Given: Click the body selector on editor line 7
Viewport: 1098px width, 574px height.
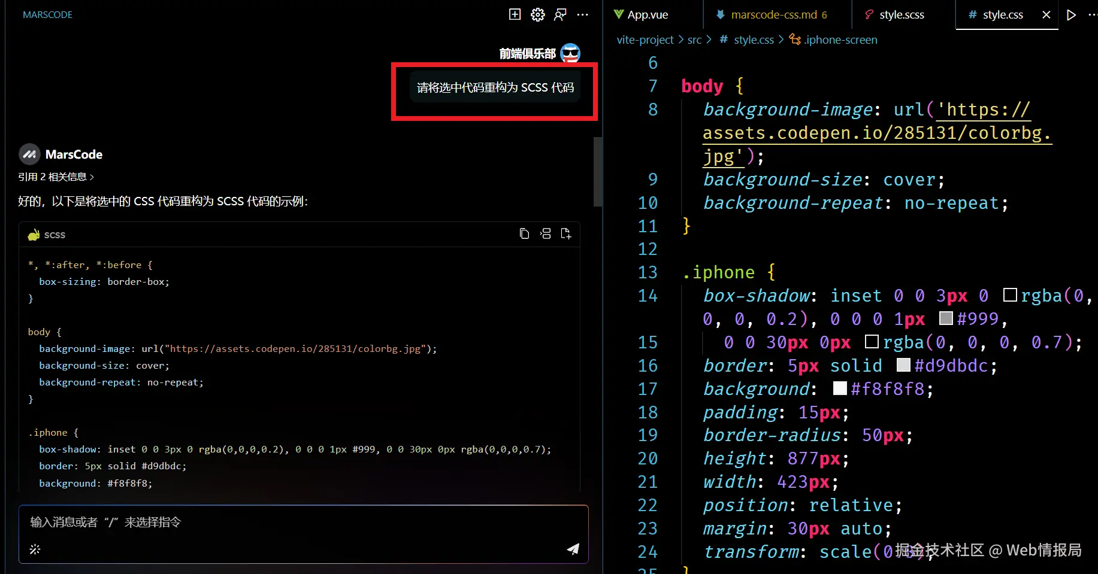Looking at the screenshot, I should coord(702,86).
